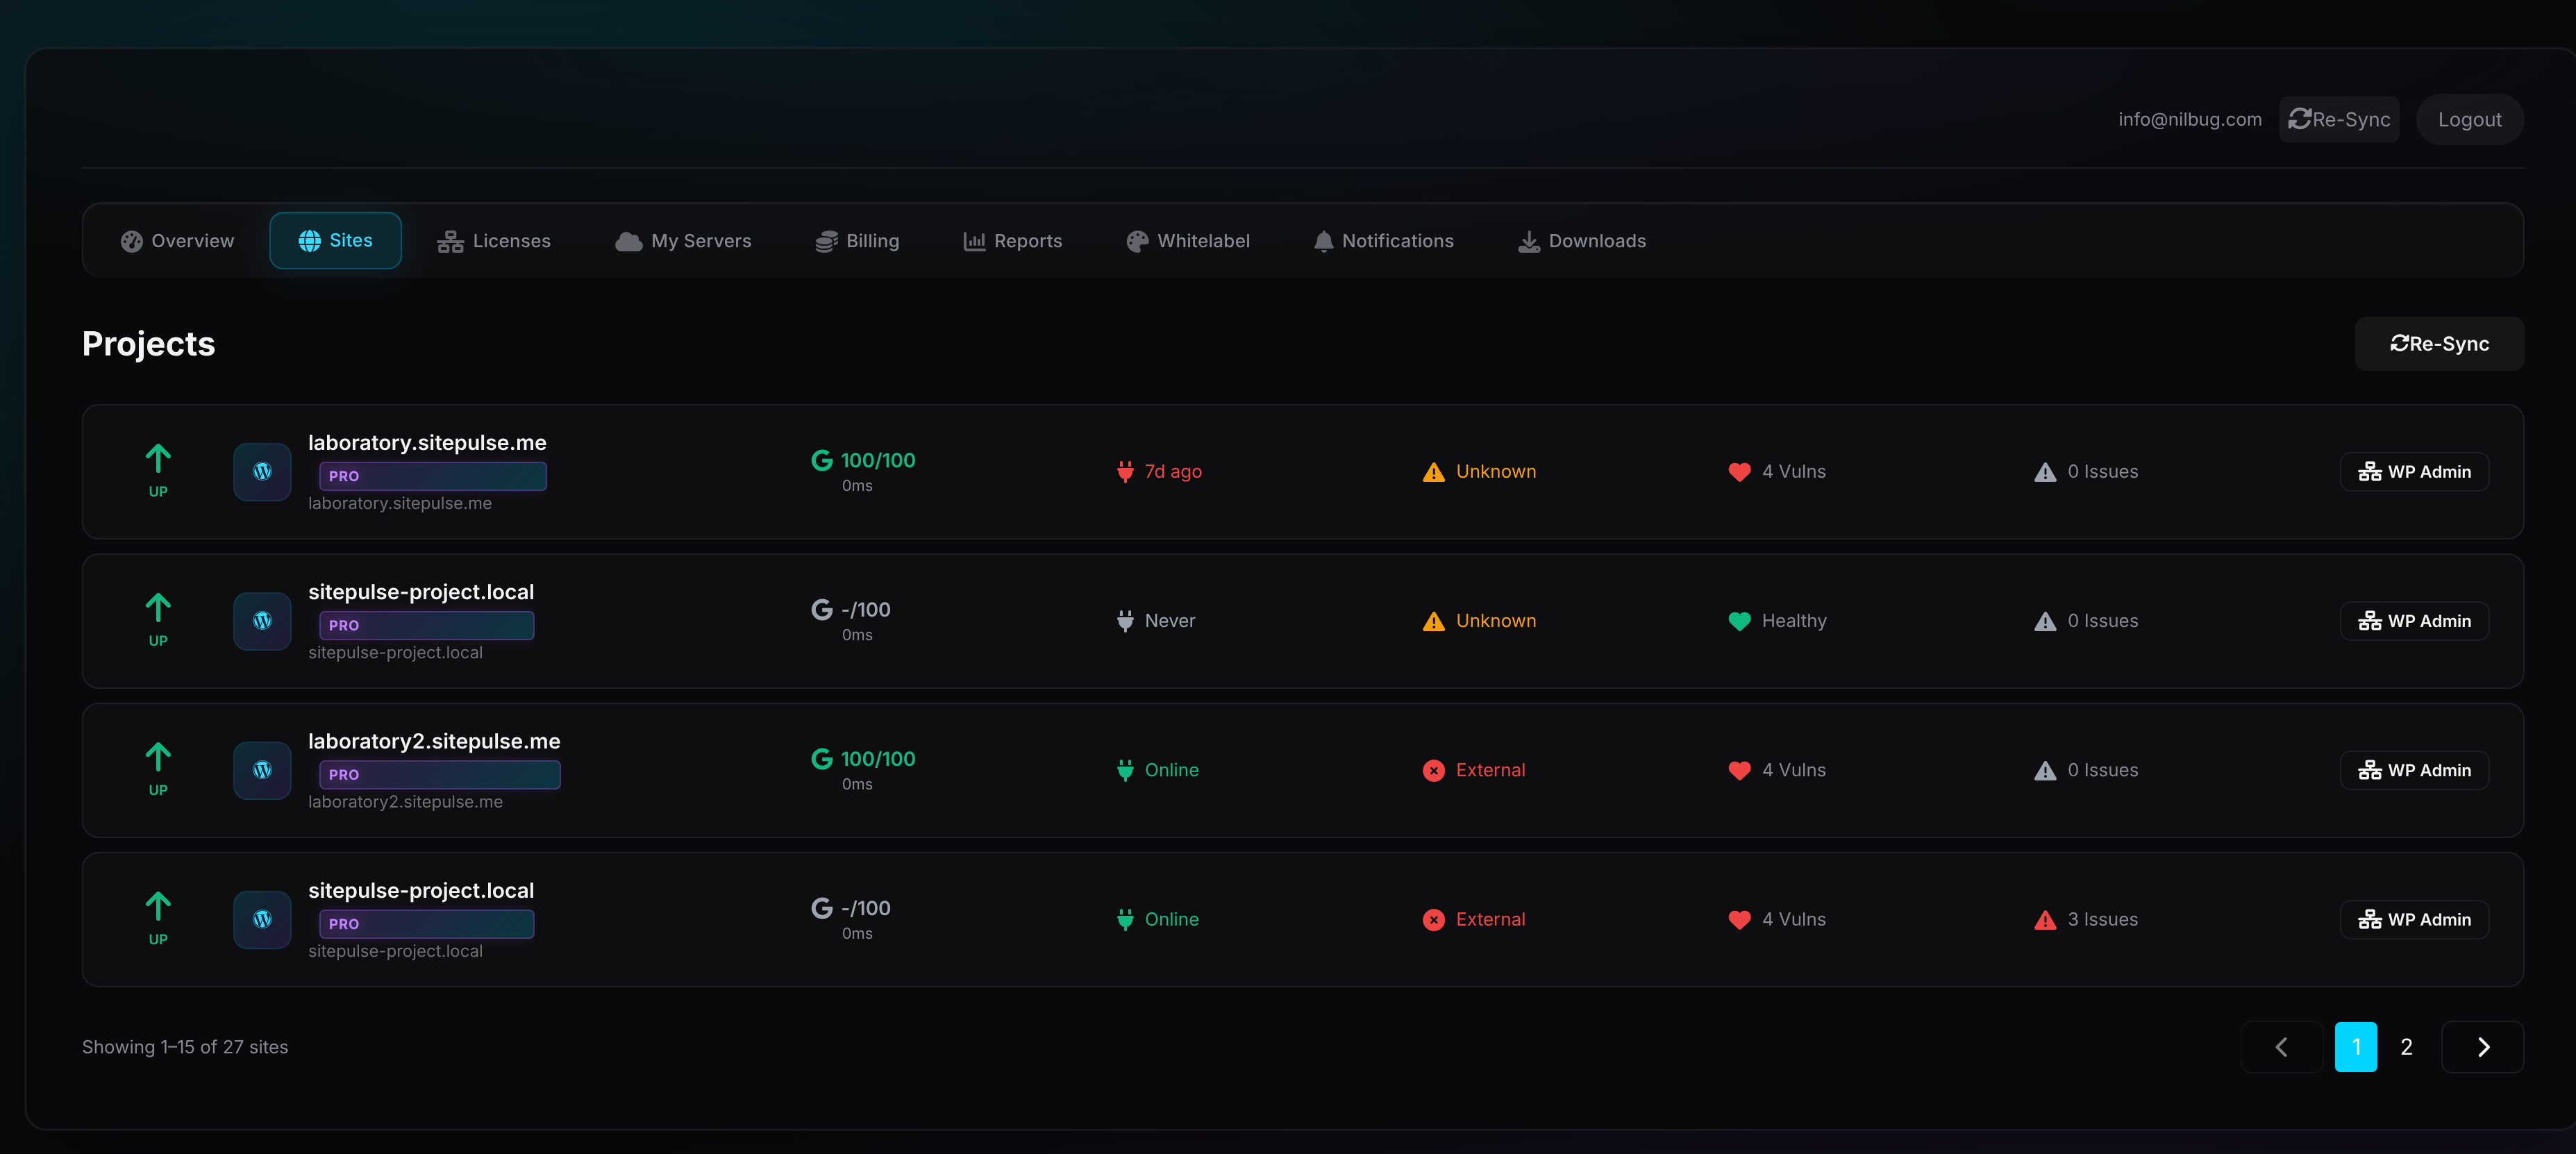Log out using the Logout button
Viewport: 2576px width, 1154px height.
tap(2469, 120)
